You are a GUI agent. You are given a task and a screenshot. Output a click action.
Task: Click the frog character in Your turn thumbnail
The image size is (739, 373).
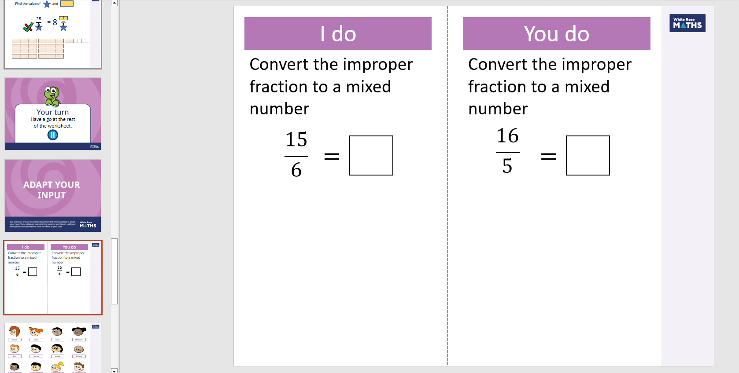52,95
